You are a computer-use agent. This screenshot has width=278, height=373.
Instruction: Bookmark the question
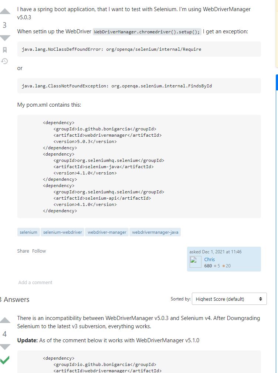pos(5,50)
